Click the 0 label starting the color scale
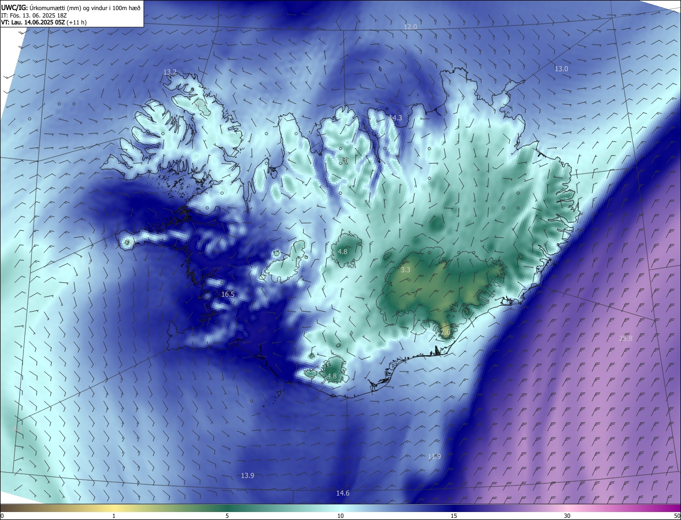 [x=2, y=516]
